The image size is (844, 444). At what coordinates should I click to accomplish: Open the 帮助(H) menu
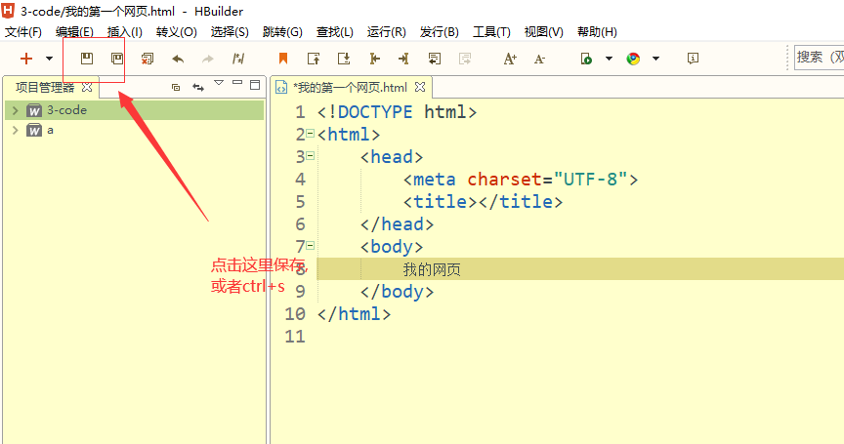coord(597,32)
